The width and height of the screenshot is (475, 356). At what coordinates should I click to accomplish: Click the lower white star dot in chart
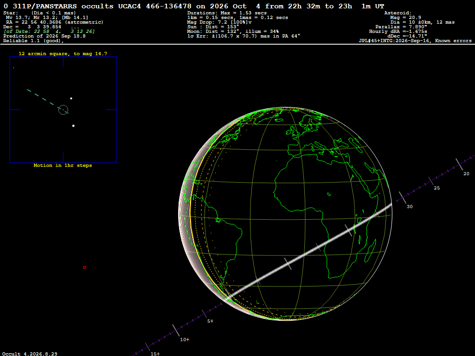click(x=73, y=126)
